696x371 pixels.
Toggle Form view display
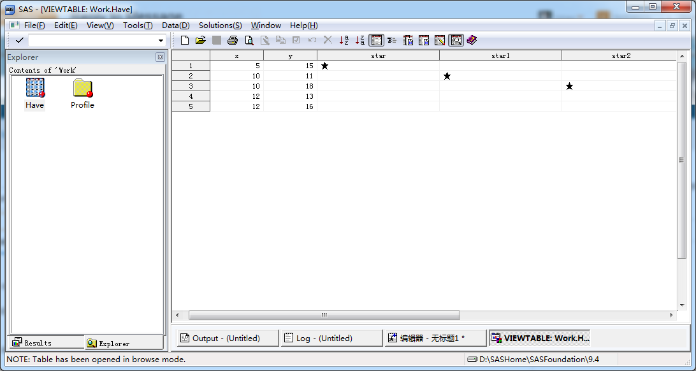(x=393, y=40)
